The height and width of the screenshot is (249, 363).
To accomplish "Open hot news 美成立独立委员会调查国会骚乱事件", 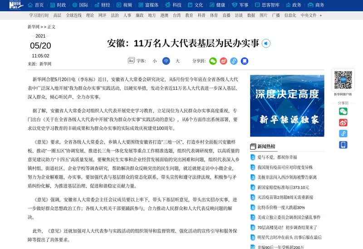I will pos(289,217).
